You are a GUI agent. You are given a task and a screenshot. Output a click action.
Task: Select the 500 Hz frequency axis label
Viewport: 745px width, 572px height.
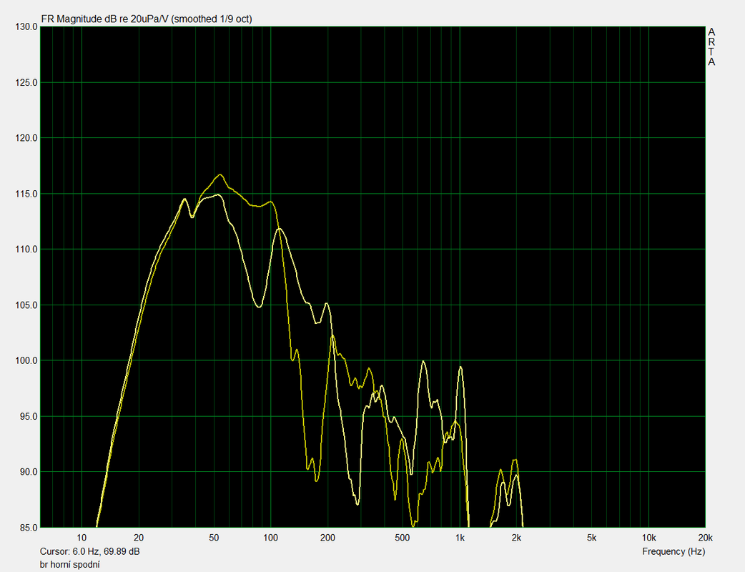pyautogui.click(x=403, y=538)
